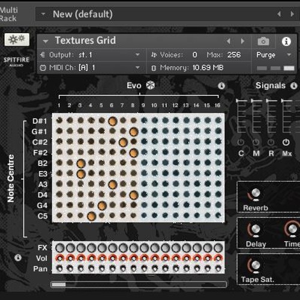
Task: Click the Spitfire Audio logo
Action: [16, 62]
